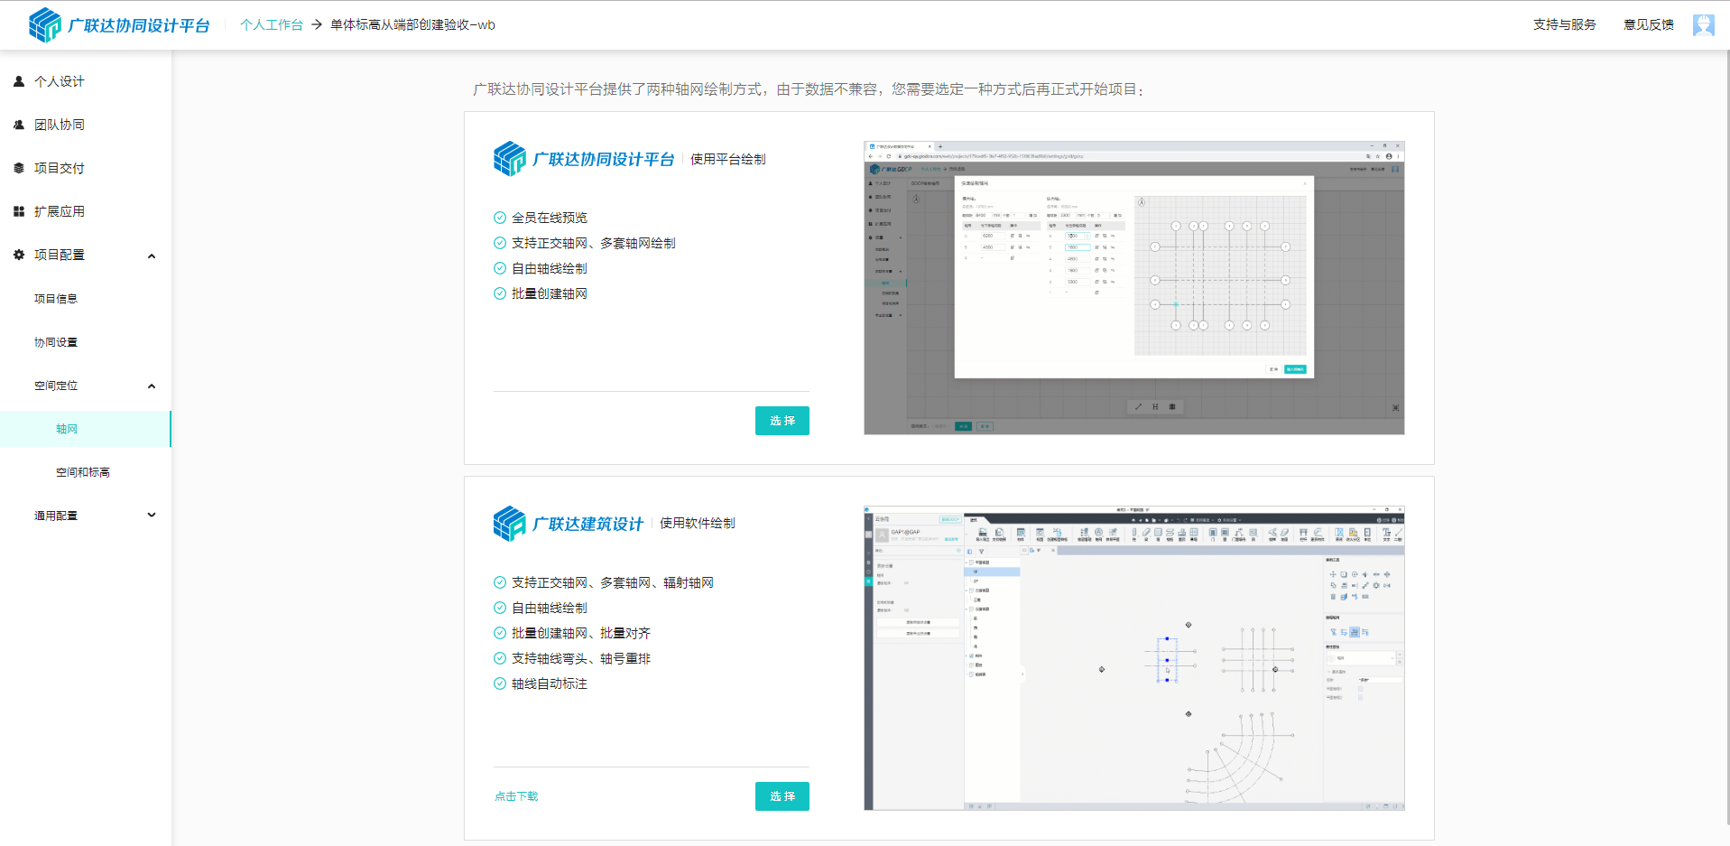Screen dimensions: 1730x846
Task: Choose software drawing with 选择 button
Action: [782, 796]
